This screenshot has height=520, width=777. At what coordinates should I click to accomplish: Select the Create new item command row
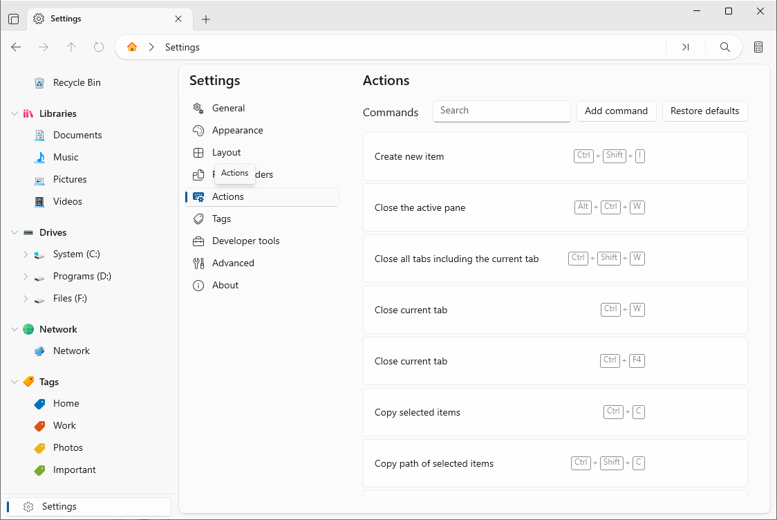(555, 156)
